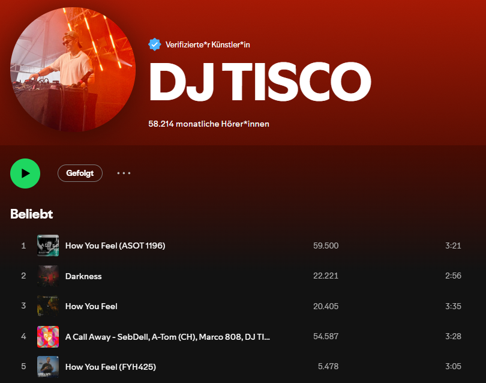Click the Beliebt section heading

click(32, 214)
